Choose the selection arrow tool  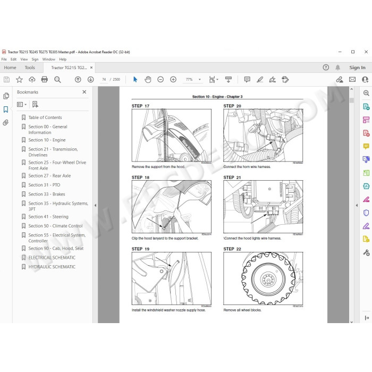tap(135, 80)
